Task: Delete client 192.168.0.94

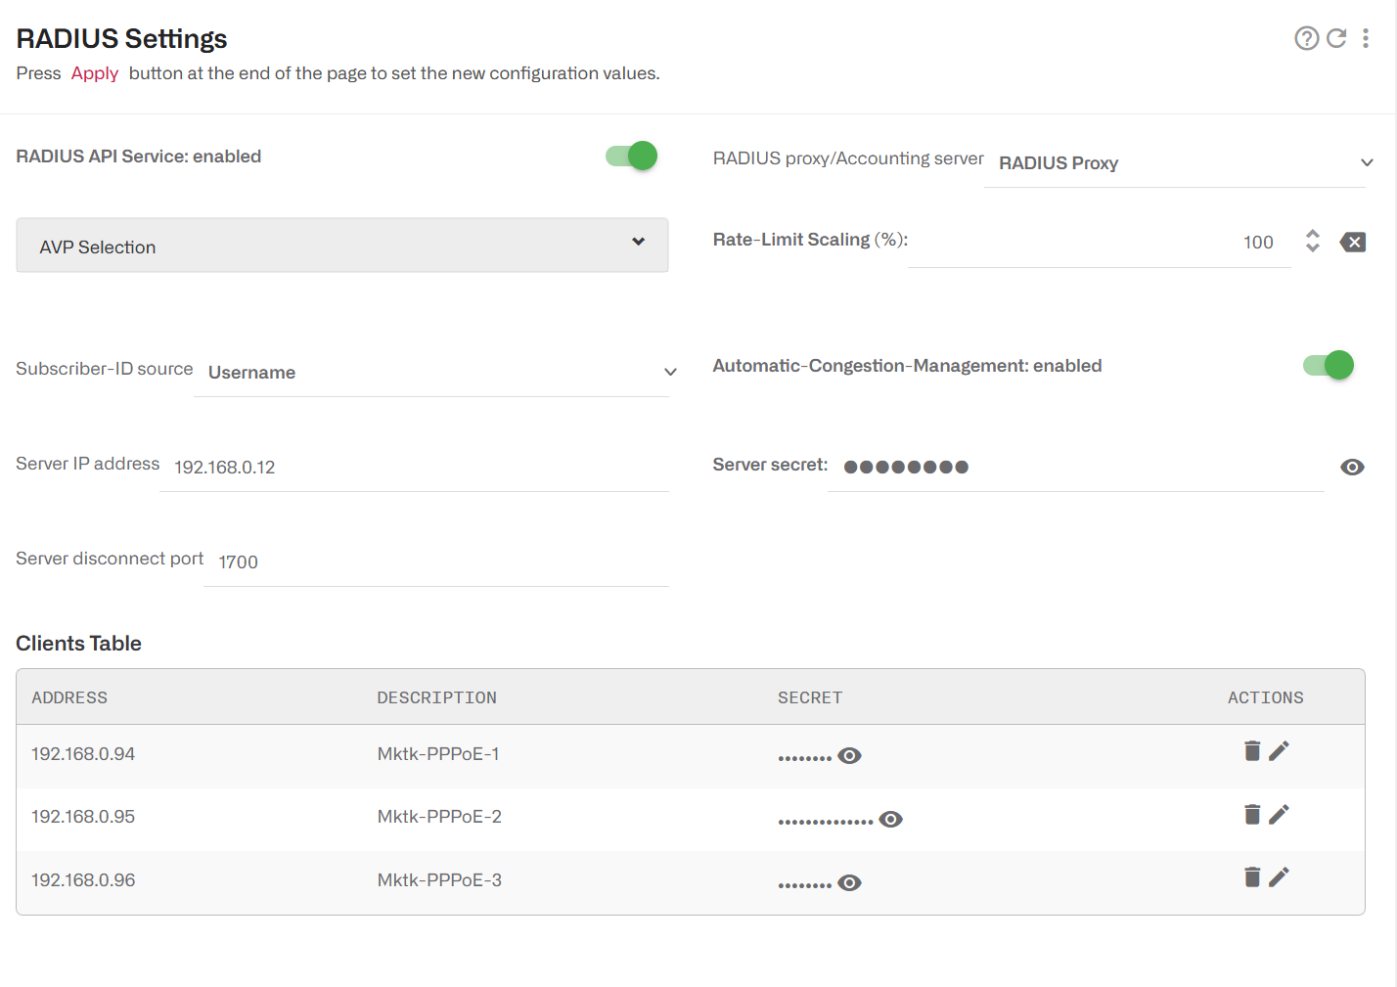Action: tap(1252, 750)
